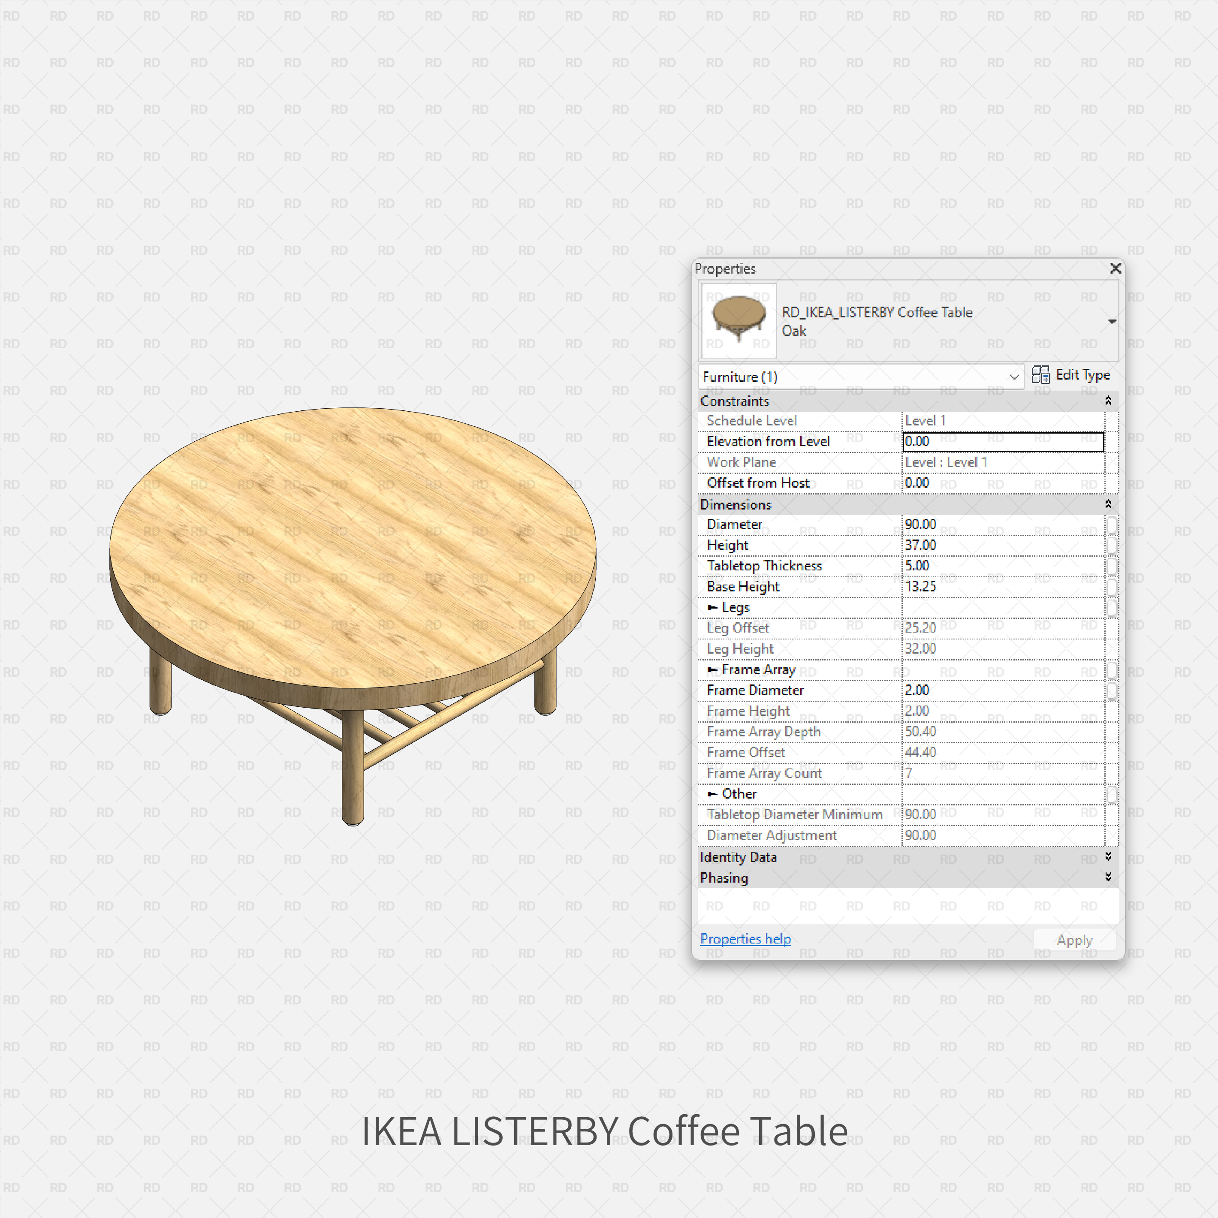The image size is (1218, 1218).
Task: Expand the Other parameter group
Action: click(713, 794)
